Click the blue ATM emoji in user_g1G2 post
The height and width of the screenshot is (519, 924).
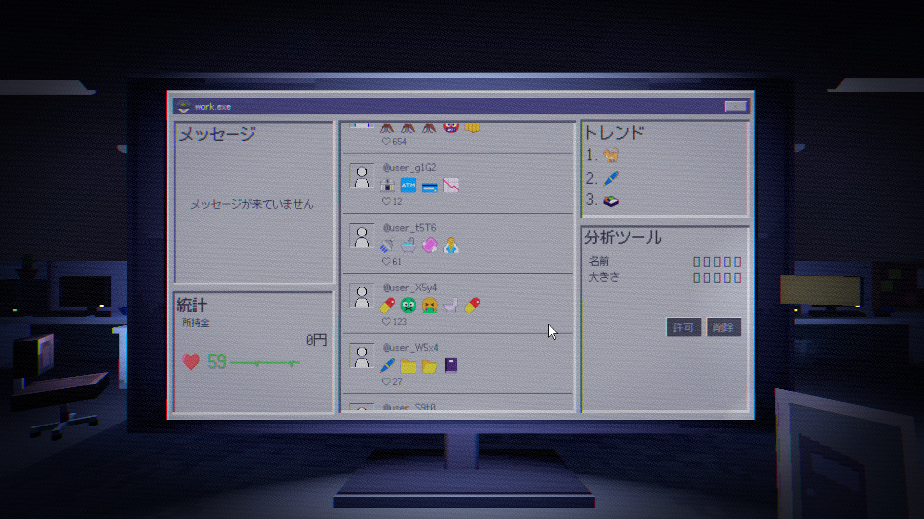pyautogui.click(x=409, y=185)
